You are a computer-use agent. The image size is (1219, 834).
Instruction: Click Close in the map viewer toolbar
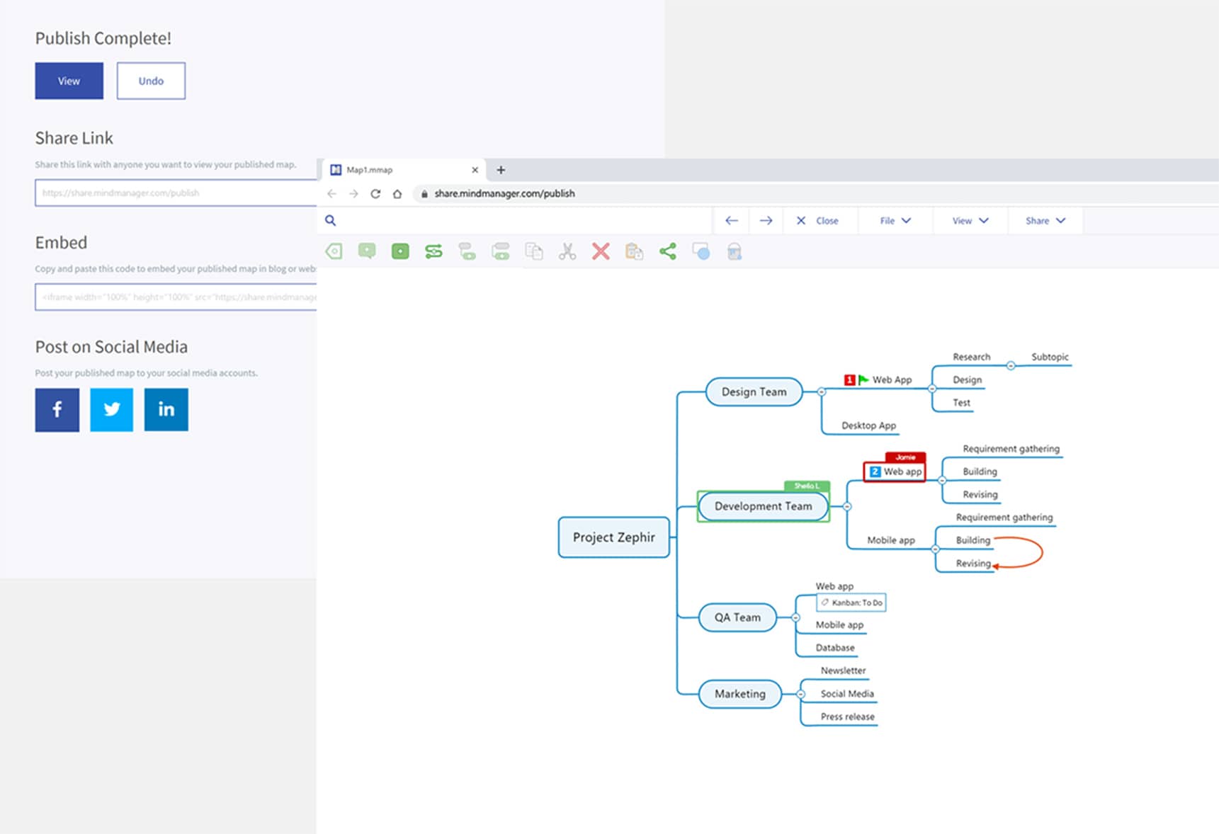[x=817, y=221]
